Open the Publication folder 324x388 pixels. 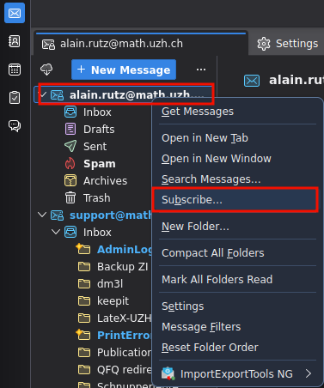point(124,353)
